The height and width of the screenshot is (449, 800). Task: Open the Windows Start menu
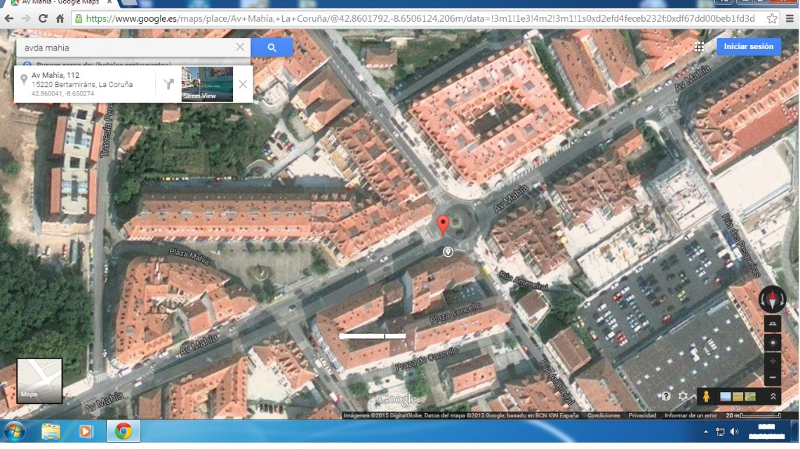coord(14,431)
